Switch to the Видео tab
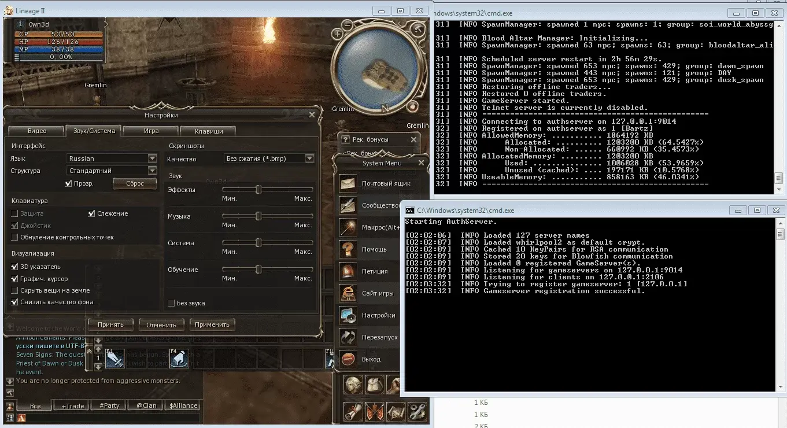This screenshot has height=428, width=787. click(36, 131)
